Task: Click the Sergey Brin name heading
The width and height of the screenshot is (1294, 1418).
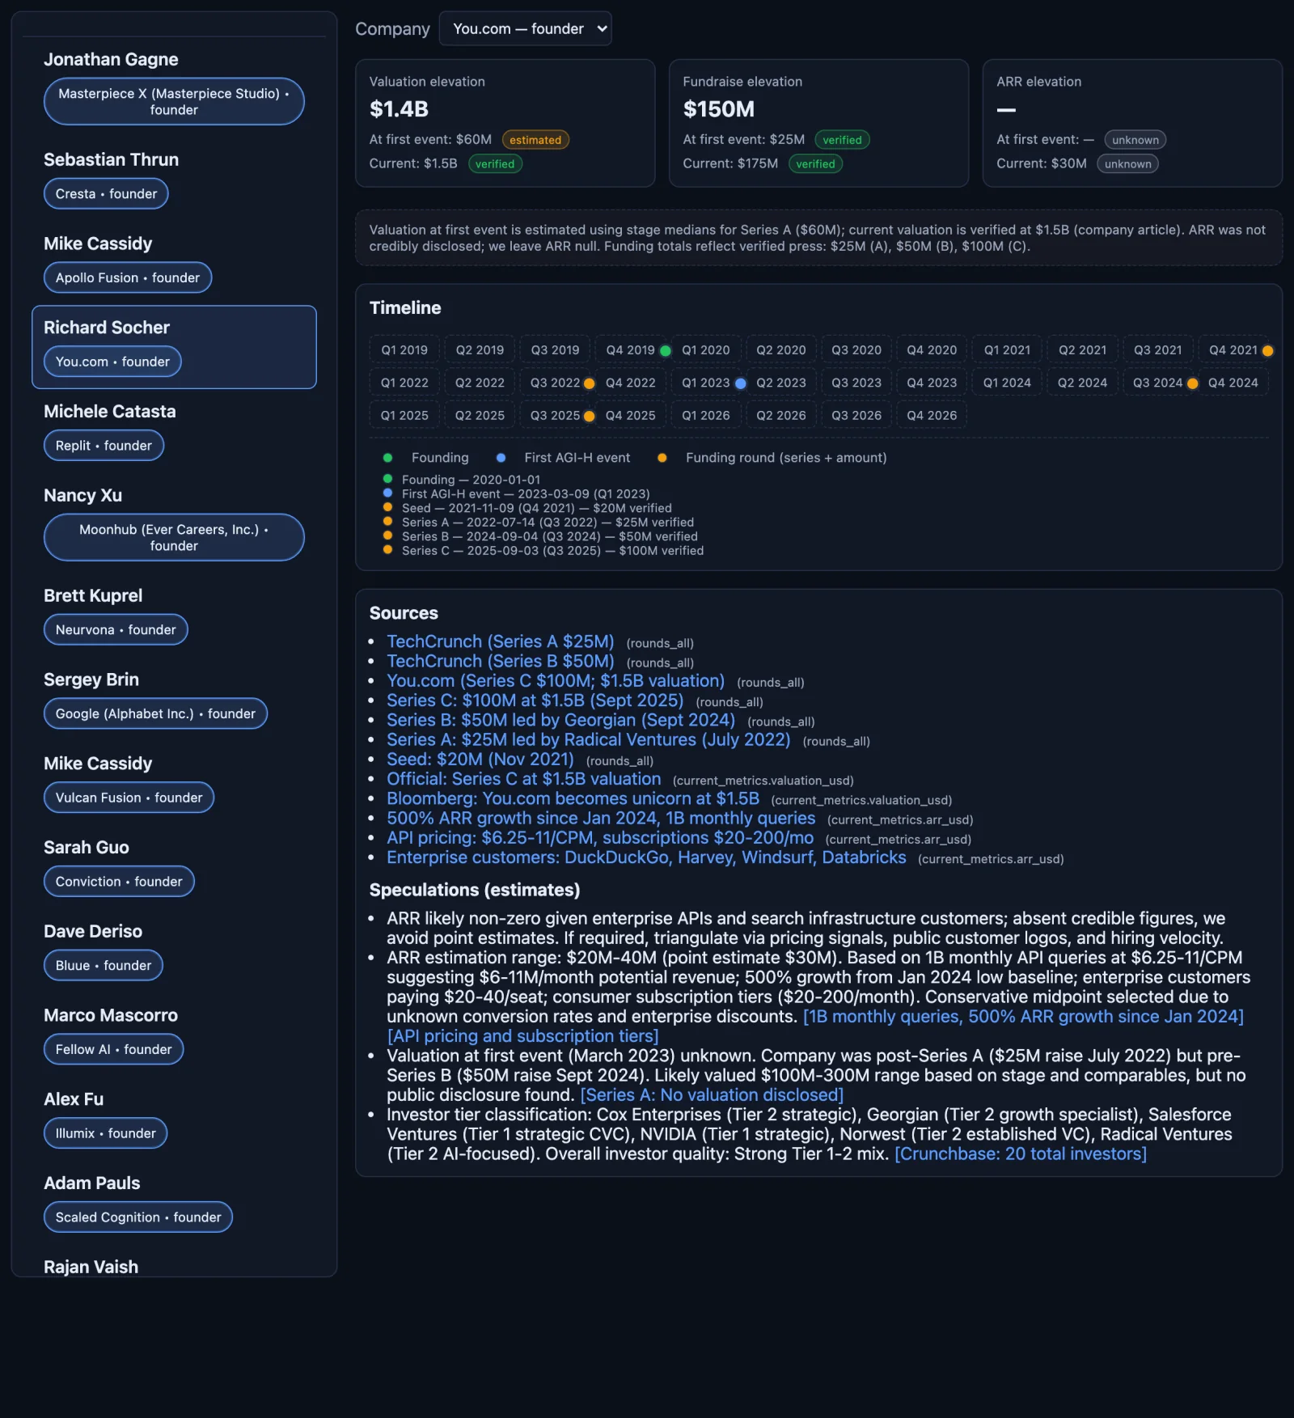Action: [x=91, y=679]
